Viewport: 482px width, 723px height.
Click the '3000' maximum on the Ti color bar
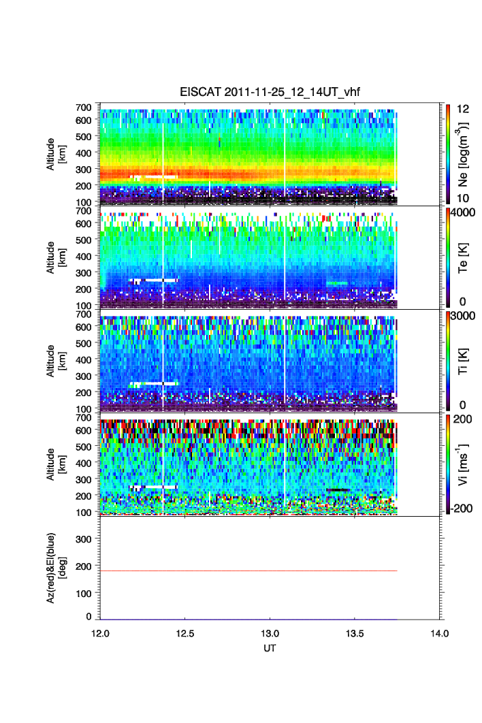[x=463, y=316]
